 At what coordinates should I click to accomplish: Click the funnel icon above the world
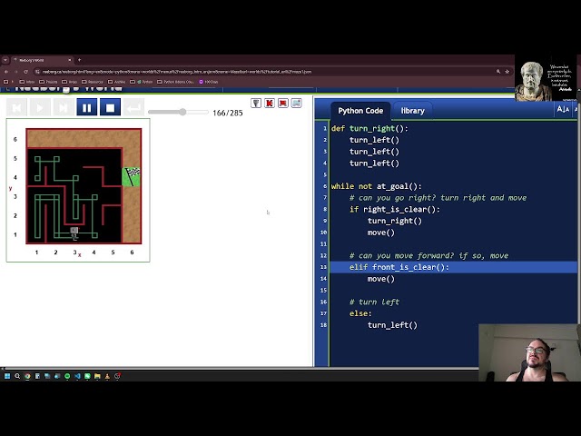[256, 103]
